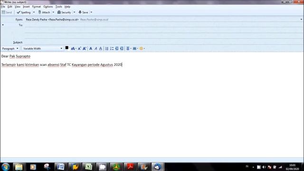Viewport: 304px width, 171px height.
Task: Open the insert image/link/table icon
Action: click(x=135, y=48)
